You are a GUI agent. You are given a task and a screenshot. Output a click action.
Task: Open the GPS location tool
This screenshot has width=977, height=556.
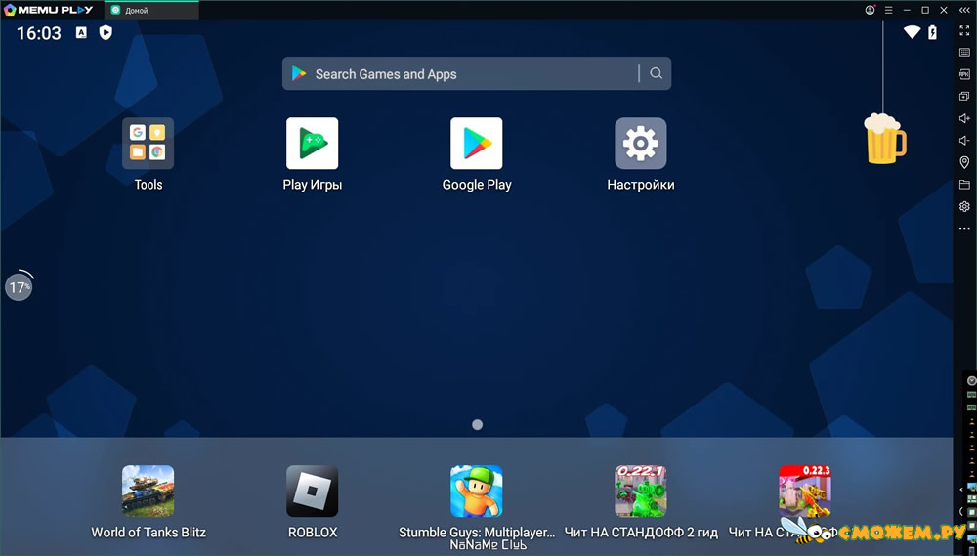[x=964, y=162]
